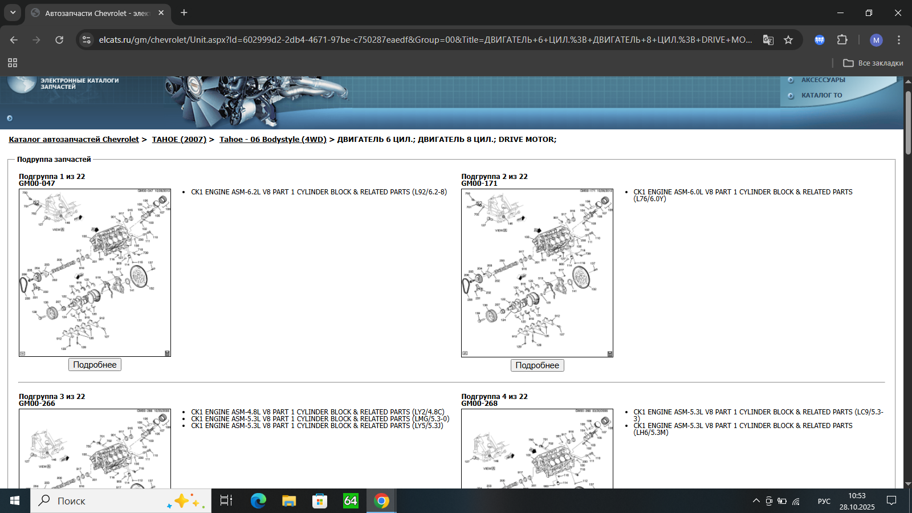Click Подробнее button under GM00-047
The height and width of the screenshot is (513, 912).
click(x=95, y=365)
